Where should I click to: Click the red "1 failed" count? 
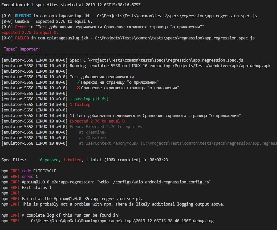coord(72,160)
